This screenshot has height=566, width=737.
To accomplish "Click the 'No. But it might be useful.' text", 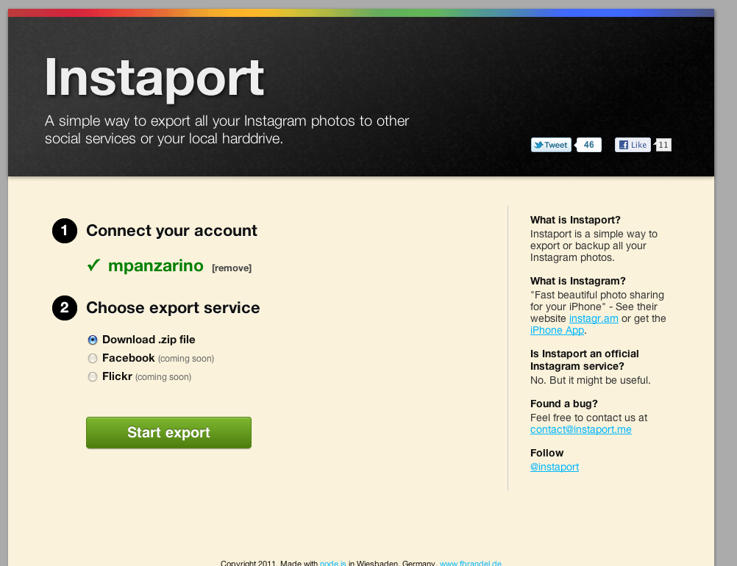I will 591,380.
